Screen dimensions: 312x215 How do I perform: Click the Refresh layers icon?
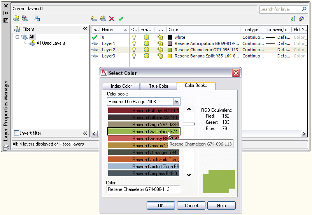(292, 19)
